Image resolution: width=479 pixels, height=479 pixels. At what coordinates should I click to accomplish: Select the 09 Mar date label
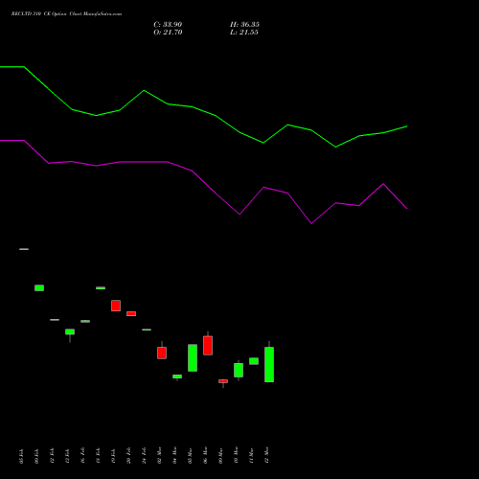pyautogui.click(x=220, y=455)
